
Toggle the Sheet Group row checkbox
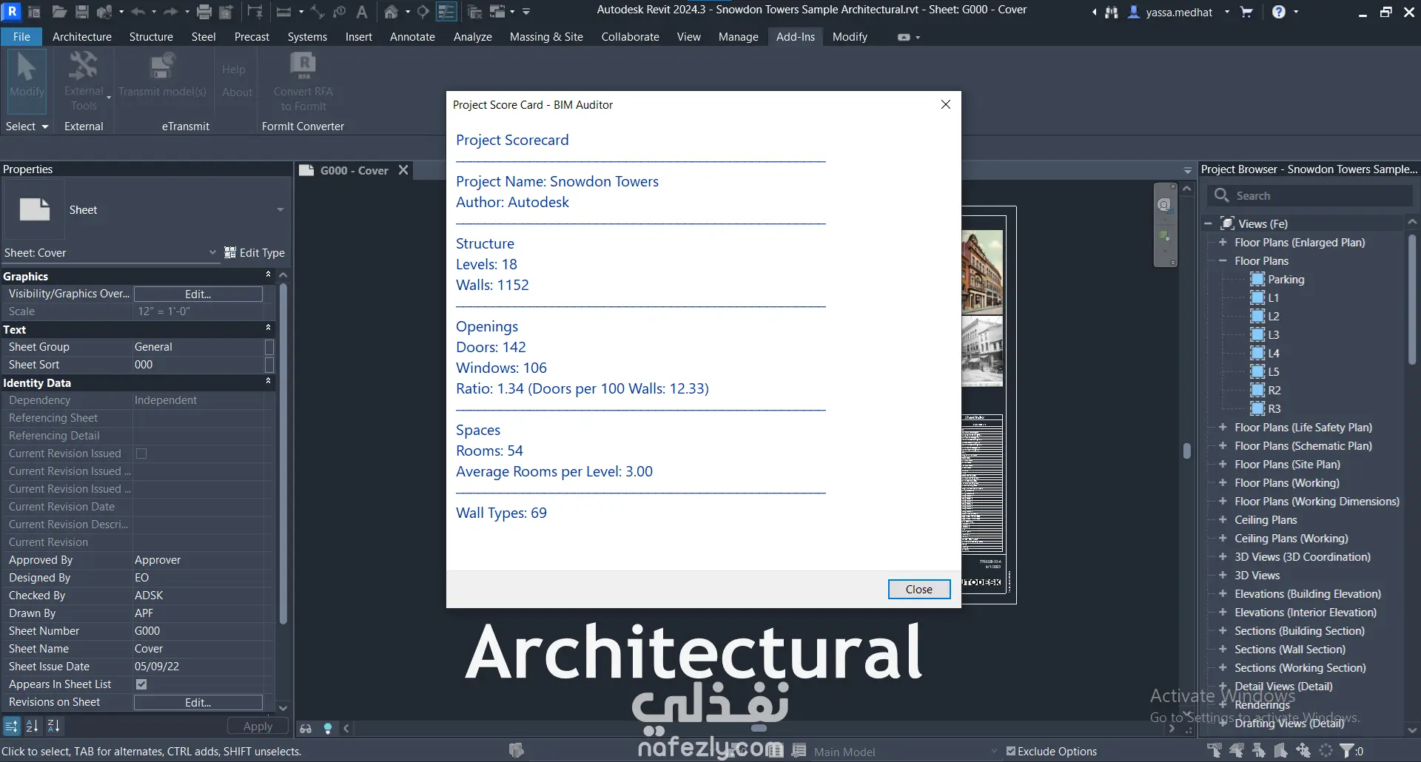[x=269, y=347]
